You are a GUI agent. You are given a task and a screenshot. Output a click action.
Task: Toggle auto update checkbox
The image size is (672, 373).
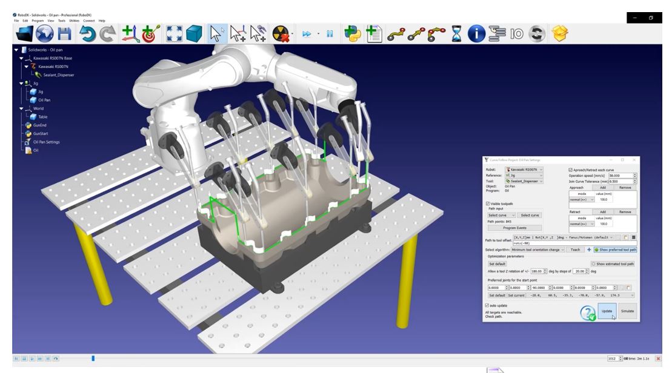pos(487,305)
